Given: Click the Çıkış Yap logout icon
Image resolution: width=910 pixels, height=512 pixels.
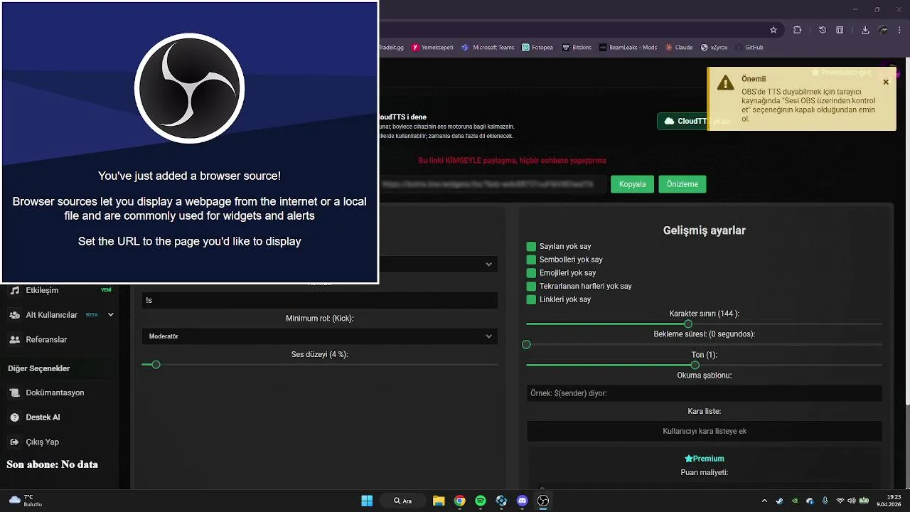Looking at the screenshot, I should coord(14,442).
